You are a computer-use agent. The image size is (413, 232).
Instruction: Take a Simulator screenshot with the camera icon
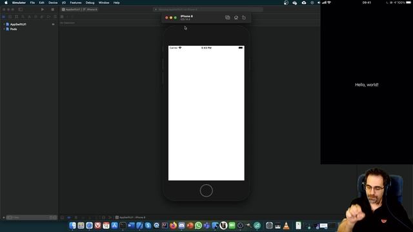click(228, 17)
